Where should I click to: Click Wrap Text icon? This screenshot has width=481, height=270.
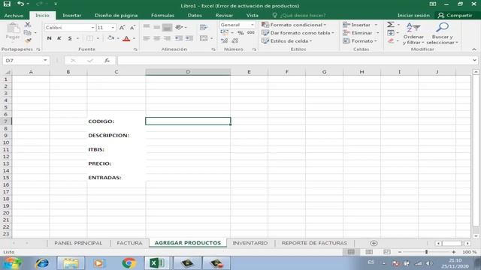tap(204, 27)
